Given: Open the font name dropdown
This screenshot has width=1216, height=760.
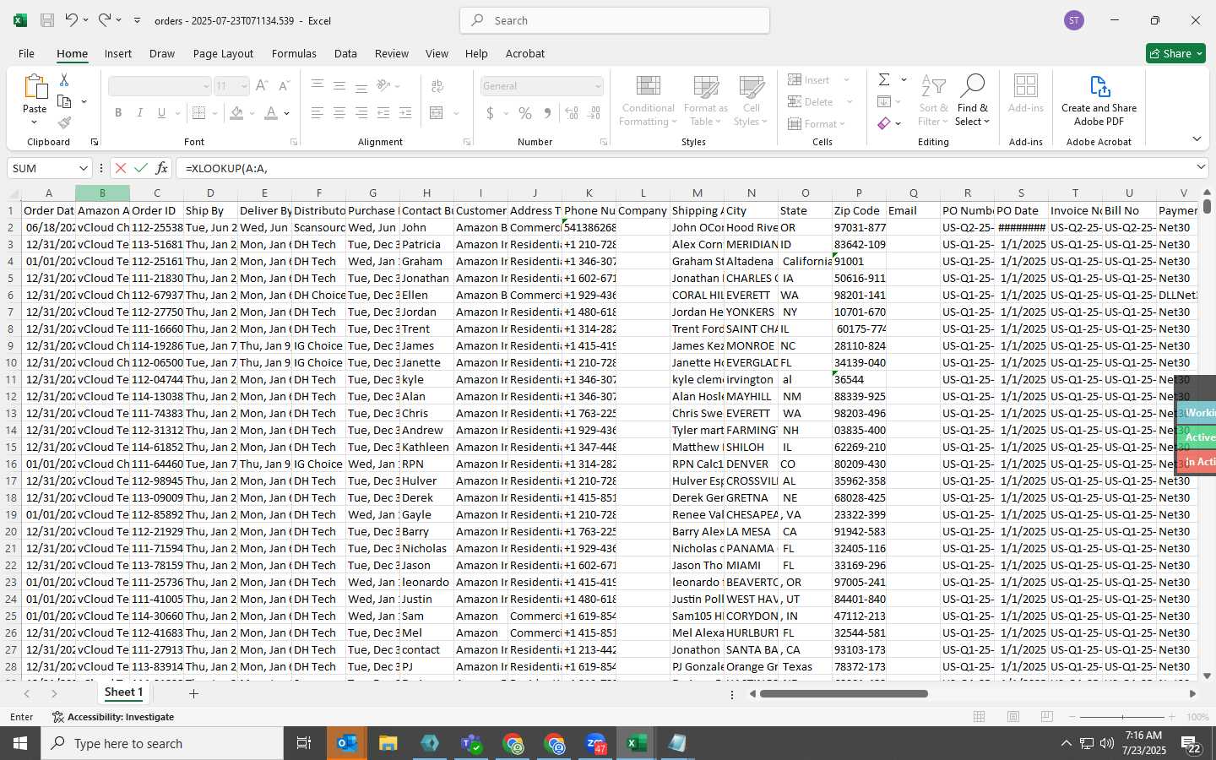Looking at the screenshot, I should (205, 86).
